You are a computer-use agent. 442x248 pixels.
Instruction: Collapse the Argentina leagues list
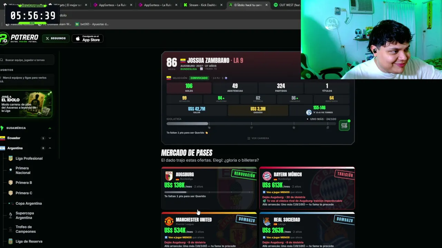click(50, 148)
